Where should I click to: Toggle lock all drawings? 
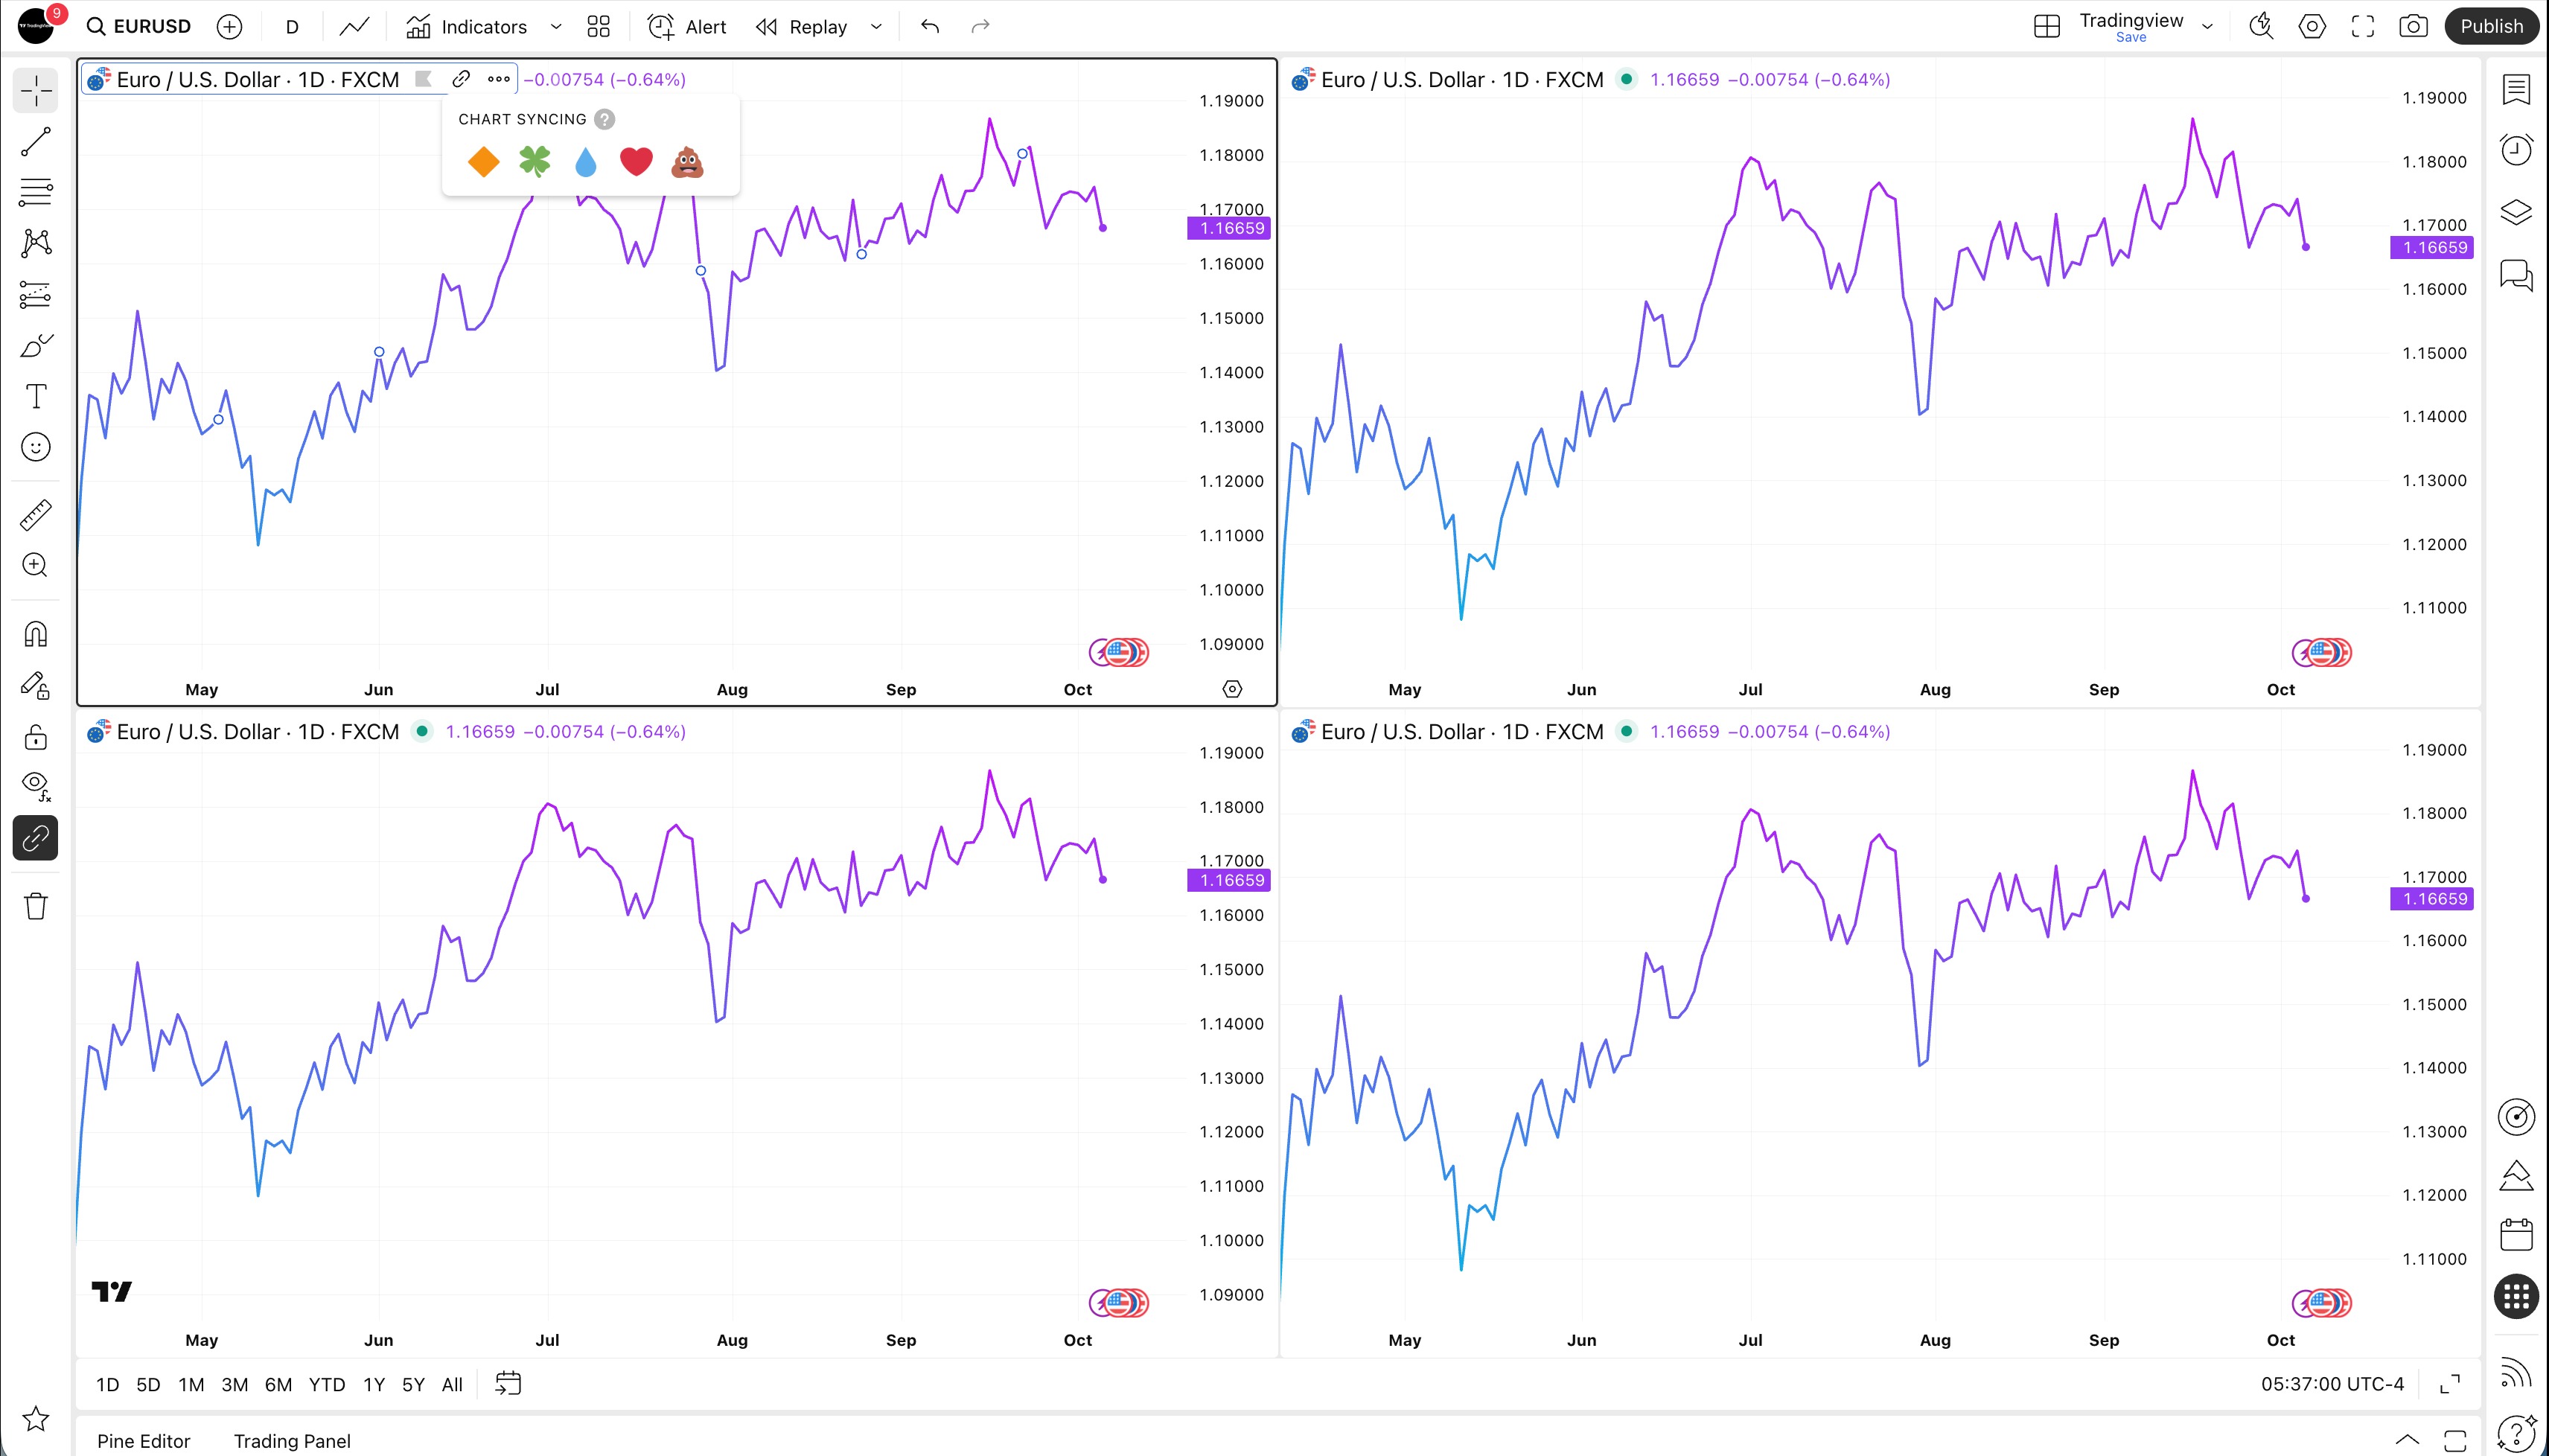(36, 737)
